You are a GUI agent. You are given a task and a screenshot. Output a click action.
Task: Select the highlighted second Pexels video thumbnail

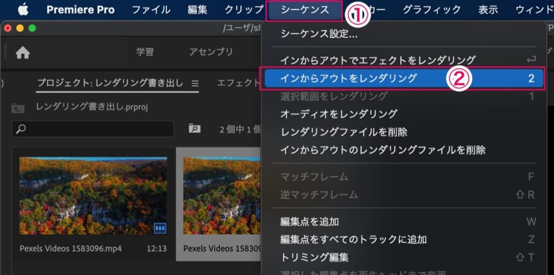click(222, 196)
